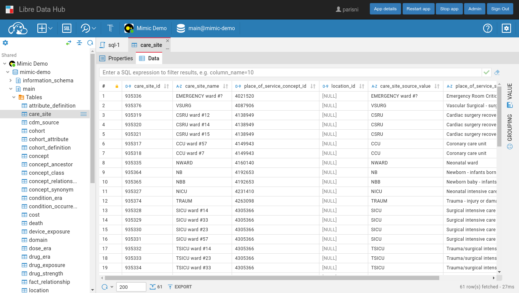Open the settings gear in top toolbar
This screenshot has width=519, height=293.
pyautogui.click(x=506, y=28)
